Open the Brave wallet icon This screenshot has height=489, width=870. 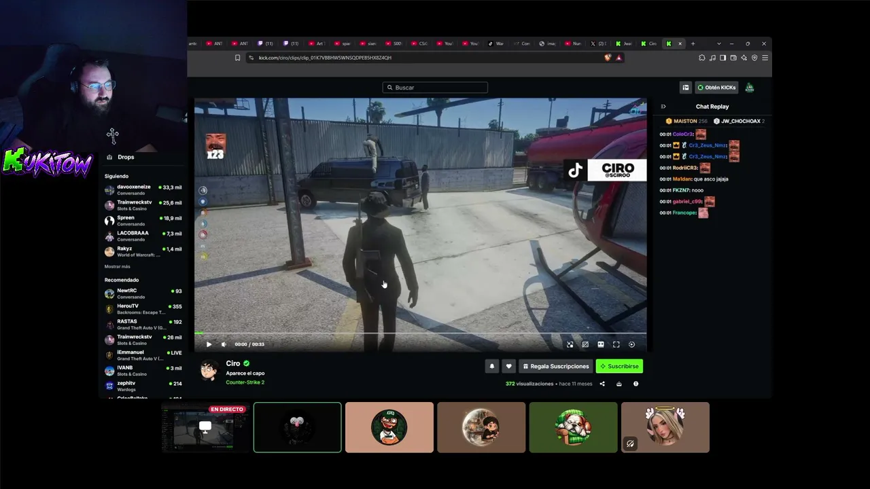733,58
